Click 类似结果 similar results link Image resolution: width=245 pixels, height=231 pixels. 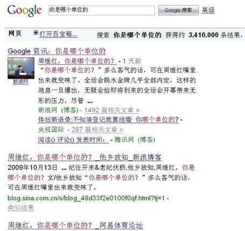tap(20, 208)
